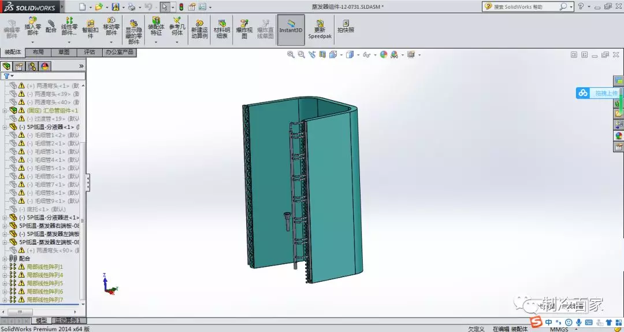
Task: Open dropdown under 装配体特征
Action: (x=156, y=42)
